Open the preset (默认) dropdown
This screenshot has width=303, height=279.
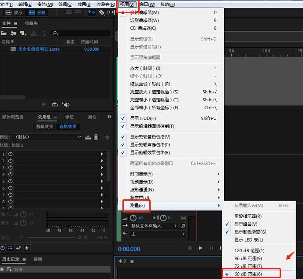[47, 137]
